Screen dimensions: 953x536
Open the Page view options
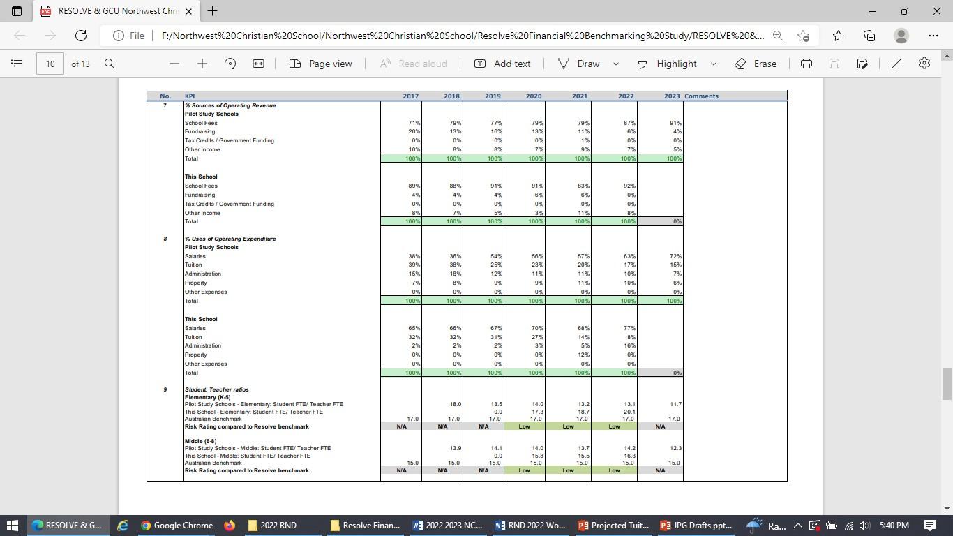pyautogui.click(x=320, y=64)
